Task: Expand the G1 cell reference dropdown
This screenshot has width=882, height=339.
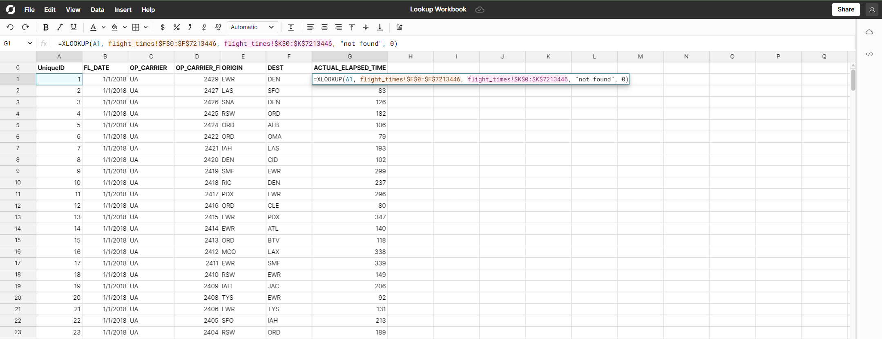Action: click(30, 43)
